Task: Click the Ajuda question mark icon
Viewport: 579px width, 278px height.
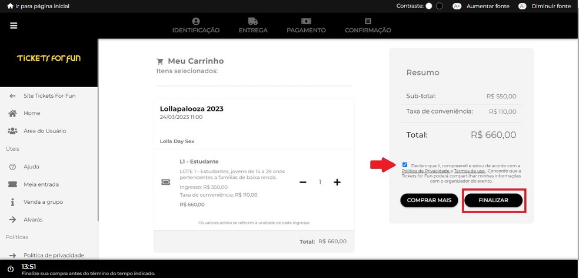Action: pyautogui.click(x=13, y=167)
